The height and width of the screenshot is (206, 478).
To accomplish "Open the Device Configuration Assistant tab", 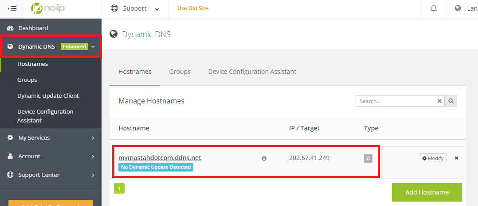I will tap(252, 72).
